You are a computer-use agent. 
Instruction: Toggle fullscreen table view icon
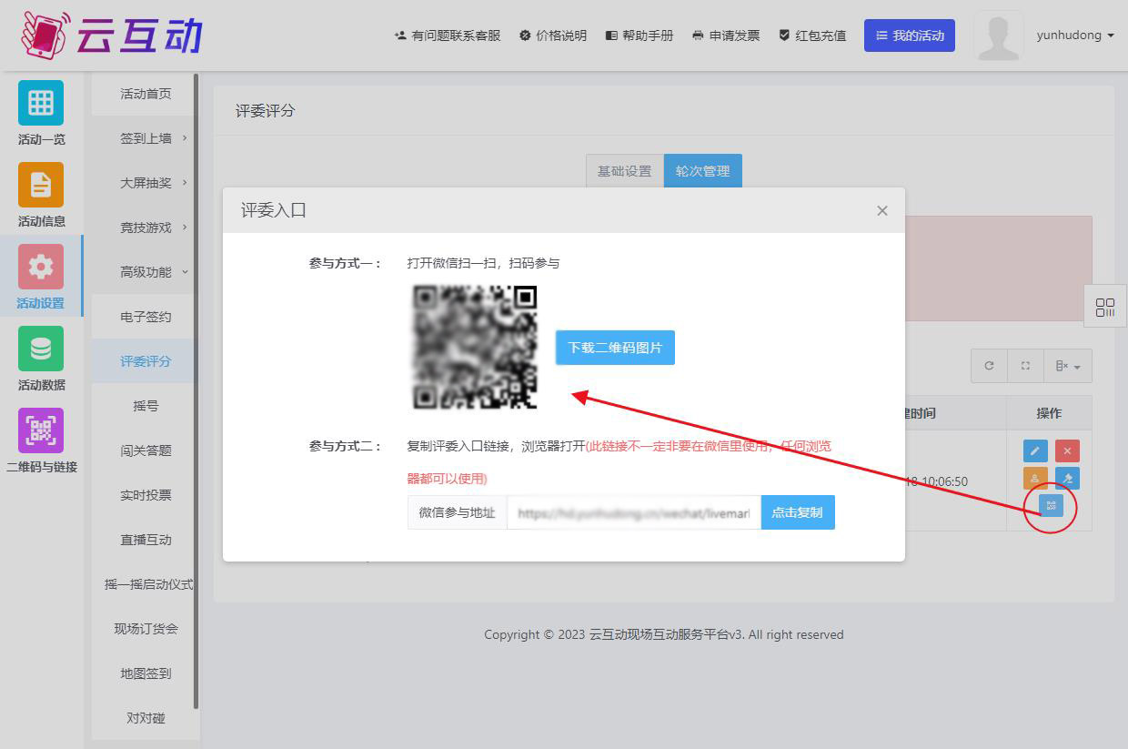click(1025, 366)
